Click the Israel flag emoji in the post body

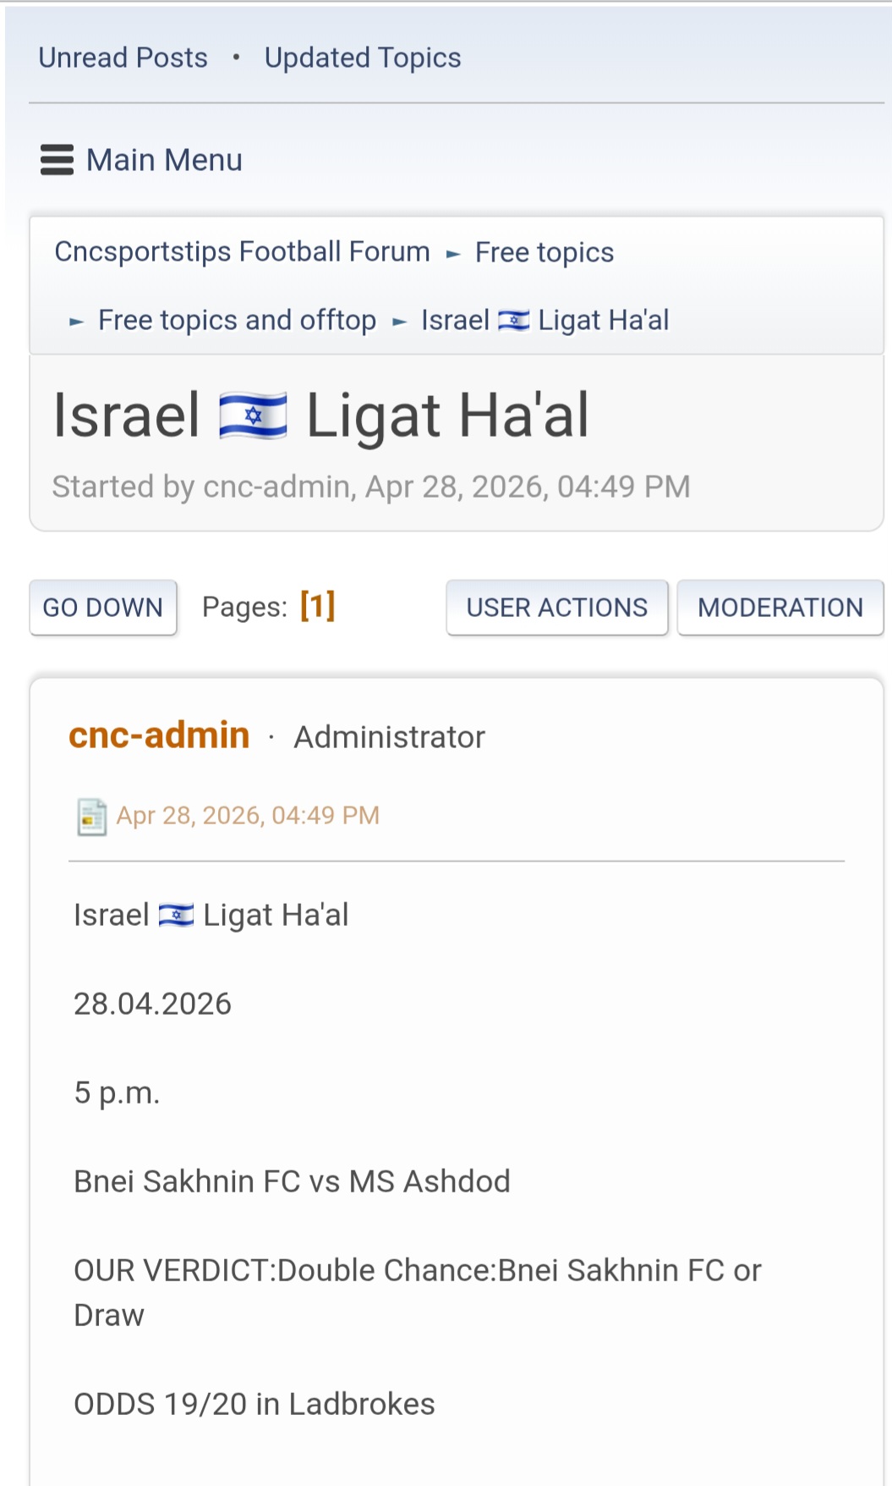(176, 915)
